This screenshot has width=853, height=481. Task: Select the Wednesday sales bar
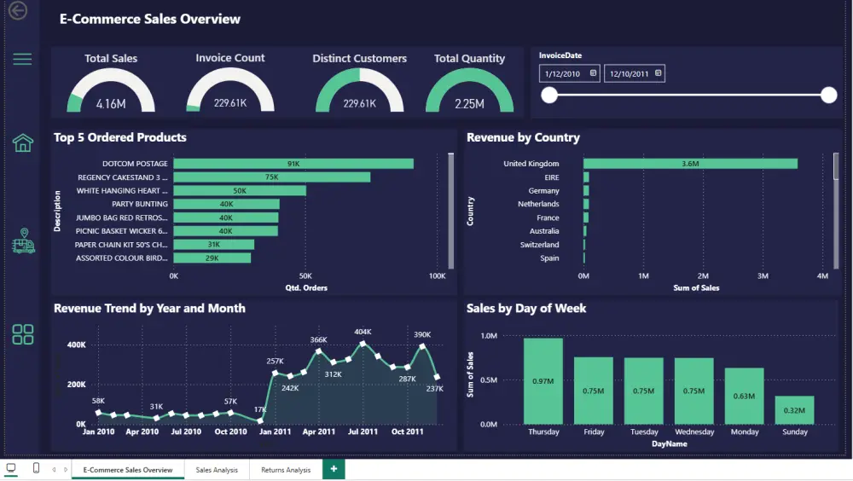coord(694,391)
